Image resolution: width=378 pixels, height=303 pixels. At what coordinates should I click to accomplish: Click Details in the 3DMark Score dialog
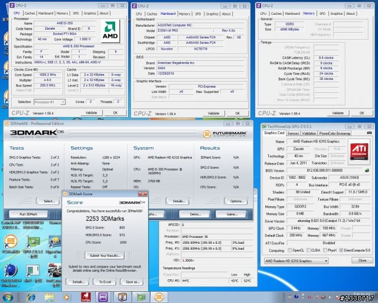(79, 282)
